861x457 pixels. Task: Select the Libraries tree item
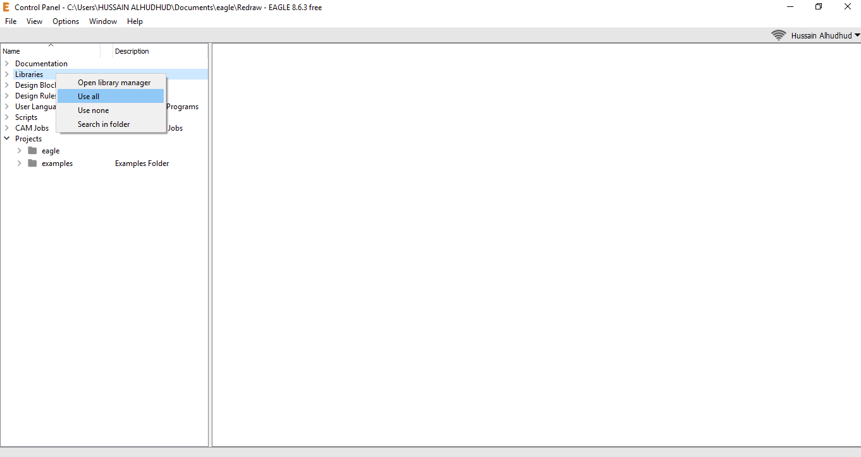point(29,74)
